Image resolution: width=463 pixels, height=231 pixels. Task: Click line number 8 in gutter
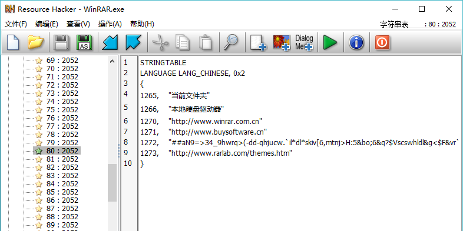[126, 142]
